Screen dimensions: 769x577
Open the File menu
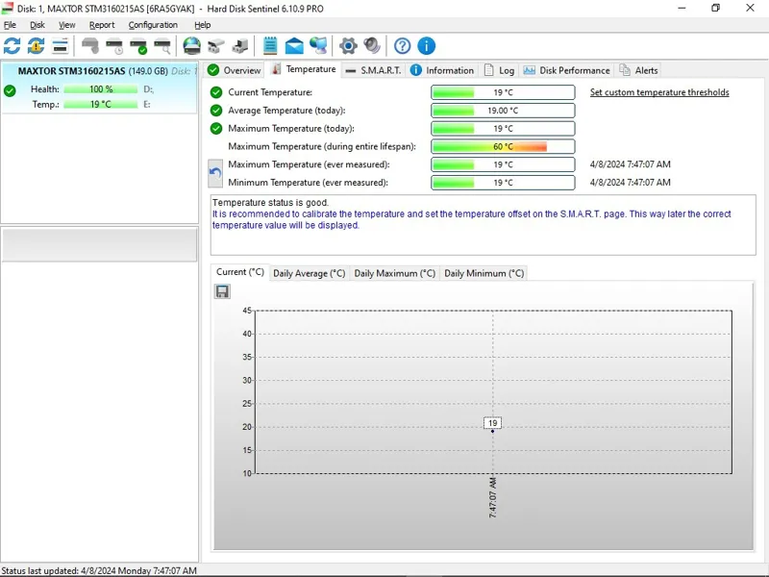(10, 25)
